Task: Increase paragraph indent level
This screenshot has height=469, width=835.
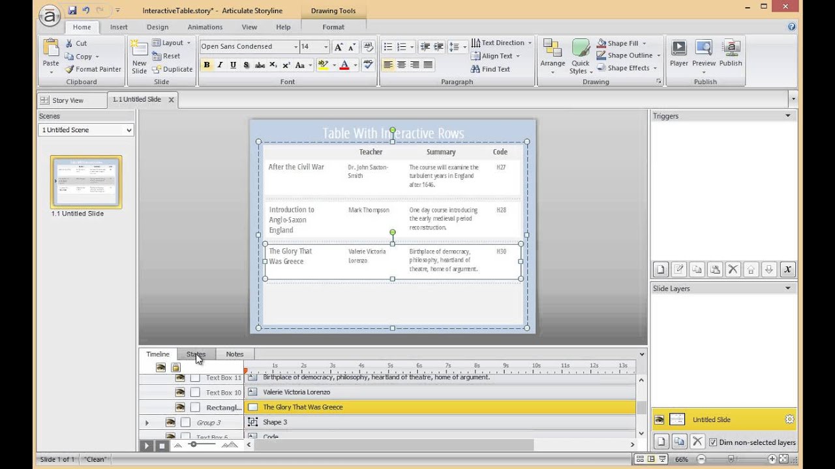Action: point(438,47)
